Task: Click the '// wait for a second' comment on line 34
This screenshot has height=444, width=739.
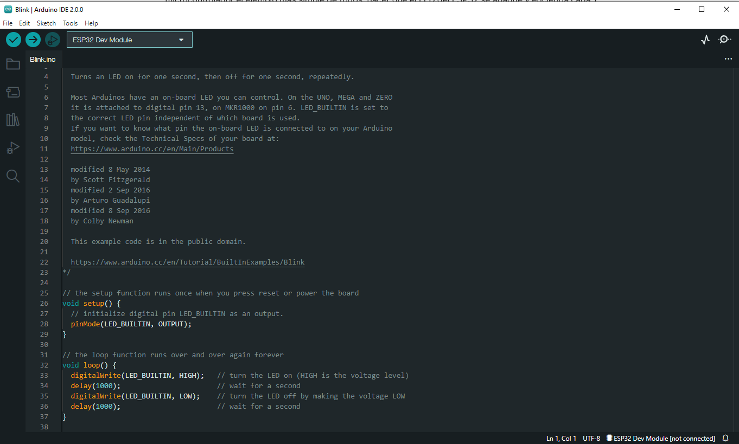Action: [258, 385]
